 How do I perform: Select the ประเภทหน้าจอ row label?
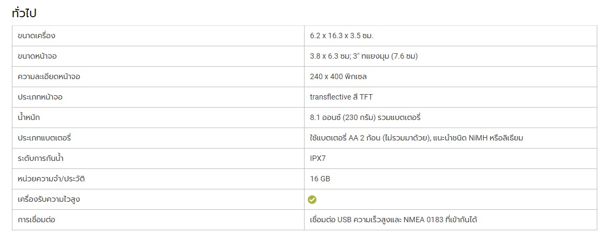coord(40,97)
